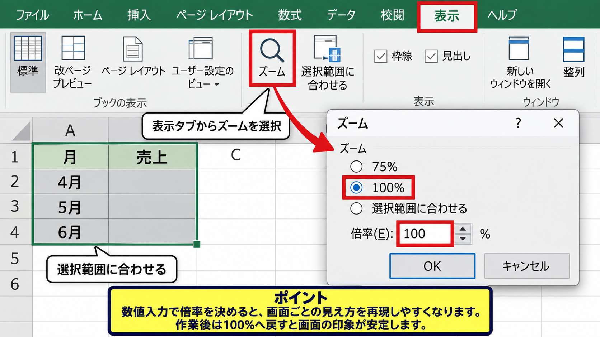Viewport: 600px width, 337px height.
Task: Click the 倍率 percentage input field
Action: 425,234
